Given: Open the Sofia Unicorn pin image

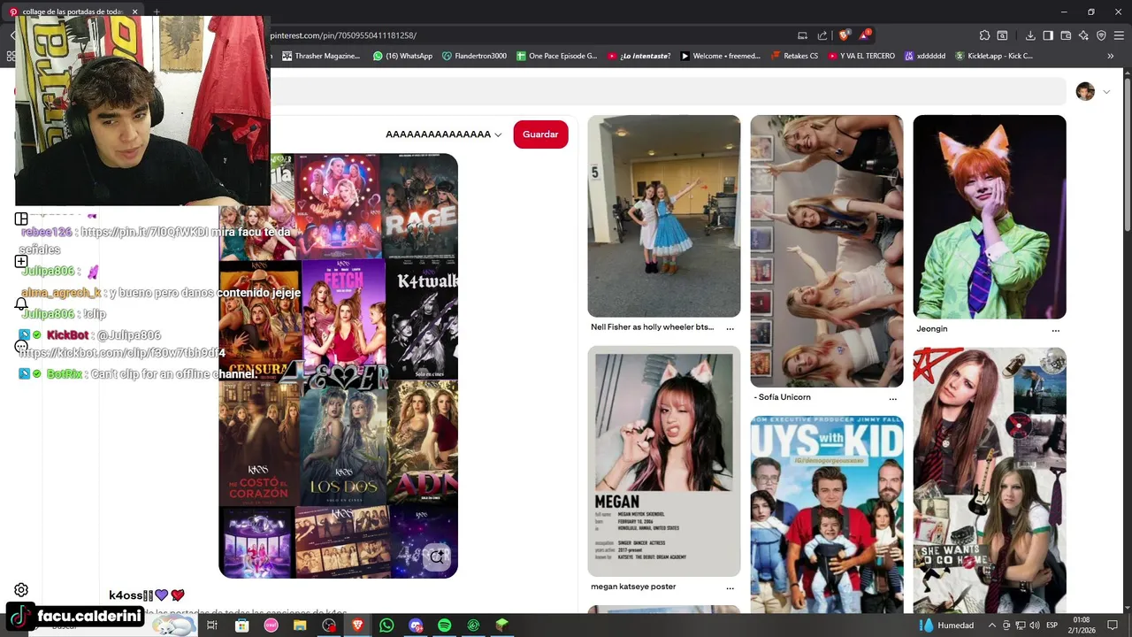Looking at the screenshot, I should 827,251.
